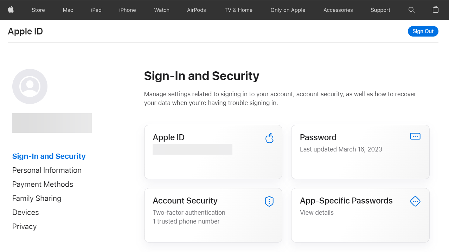
Task: Go to the Mac menu item
Action: tap(68, 10)
